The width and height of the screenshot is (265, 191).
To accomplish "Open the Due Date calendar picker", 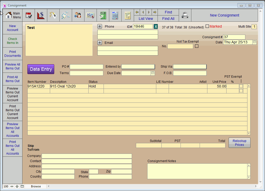I will coord(153,73).
